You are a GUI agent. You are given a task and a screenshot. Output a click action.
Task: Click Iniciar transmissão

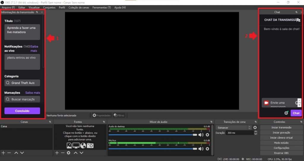tap(281, 127)
